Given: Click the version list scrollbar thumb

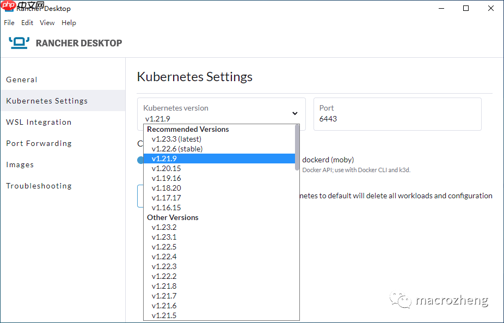Looking at the screenshot, I should point(297,147).
